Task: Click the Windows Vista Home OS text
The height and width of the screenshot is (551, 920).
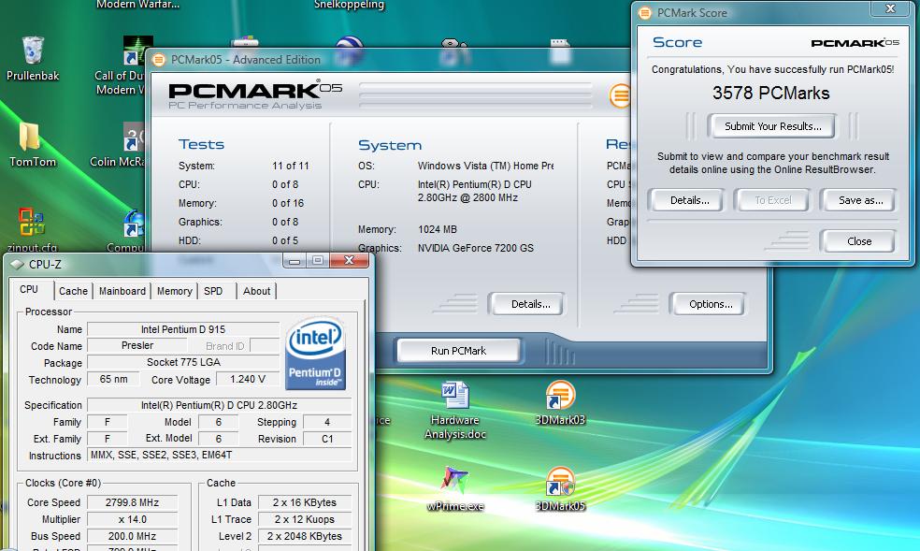Action: (486, 167)
